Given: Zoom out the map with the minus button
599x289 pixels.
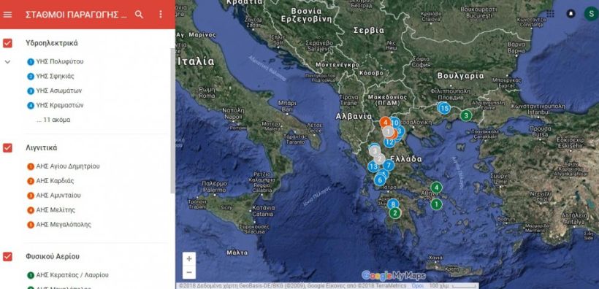Looking at the screenshot, I should [189, 272].
